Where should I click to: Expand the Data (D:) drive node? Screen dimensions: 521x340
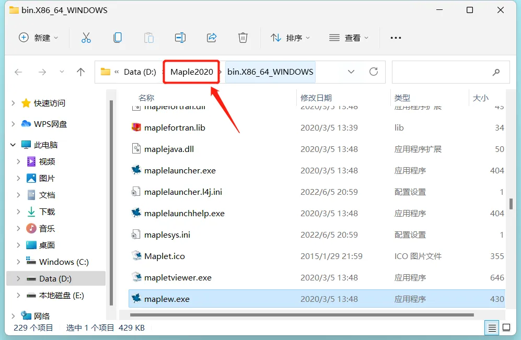click(18, 278)
